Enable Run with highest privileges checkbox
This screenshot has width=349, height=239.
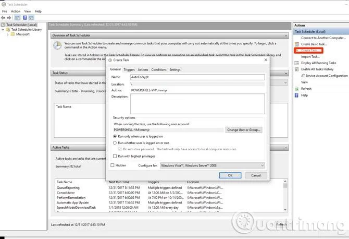[115, 156]
